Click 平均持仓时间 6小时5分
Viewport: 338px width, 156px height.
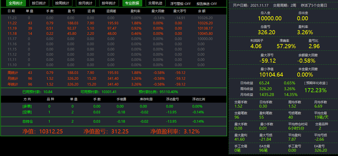[296, 128]
